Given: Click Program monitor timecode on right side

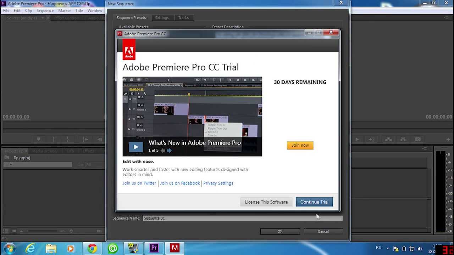Looking at the screenshot, I should 439,117.
